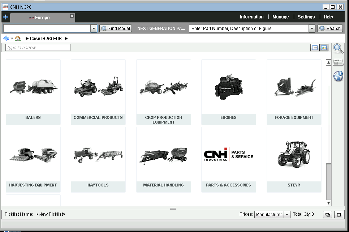The height and width of the screenshot is (232, 349).
Task: Expand the Case IH AG EUR breadcrumb arrow
Action: (66, 39)
